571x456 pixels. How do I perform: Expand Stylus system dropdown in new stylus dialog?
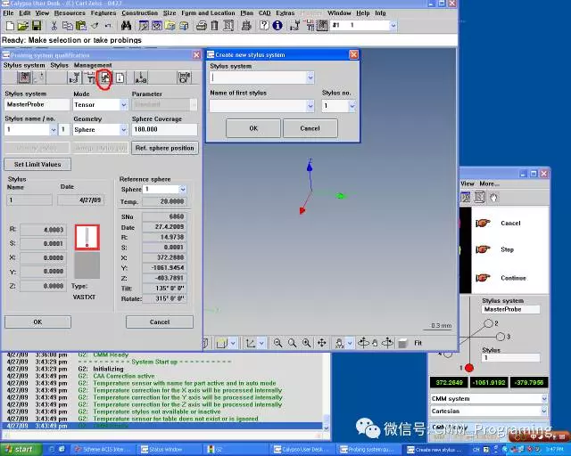(x=310, y=77)
